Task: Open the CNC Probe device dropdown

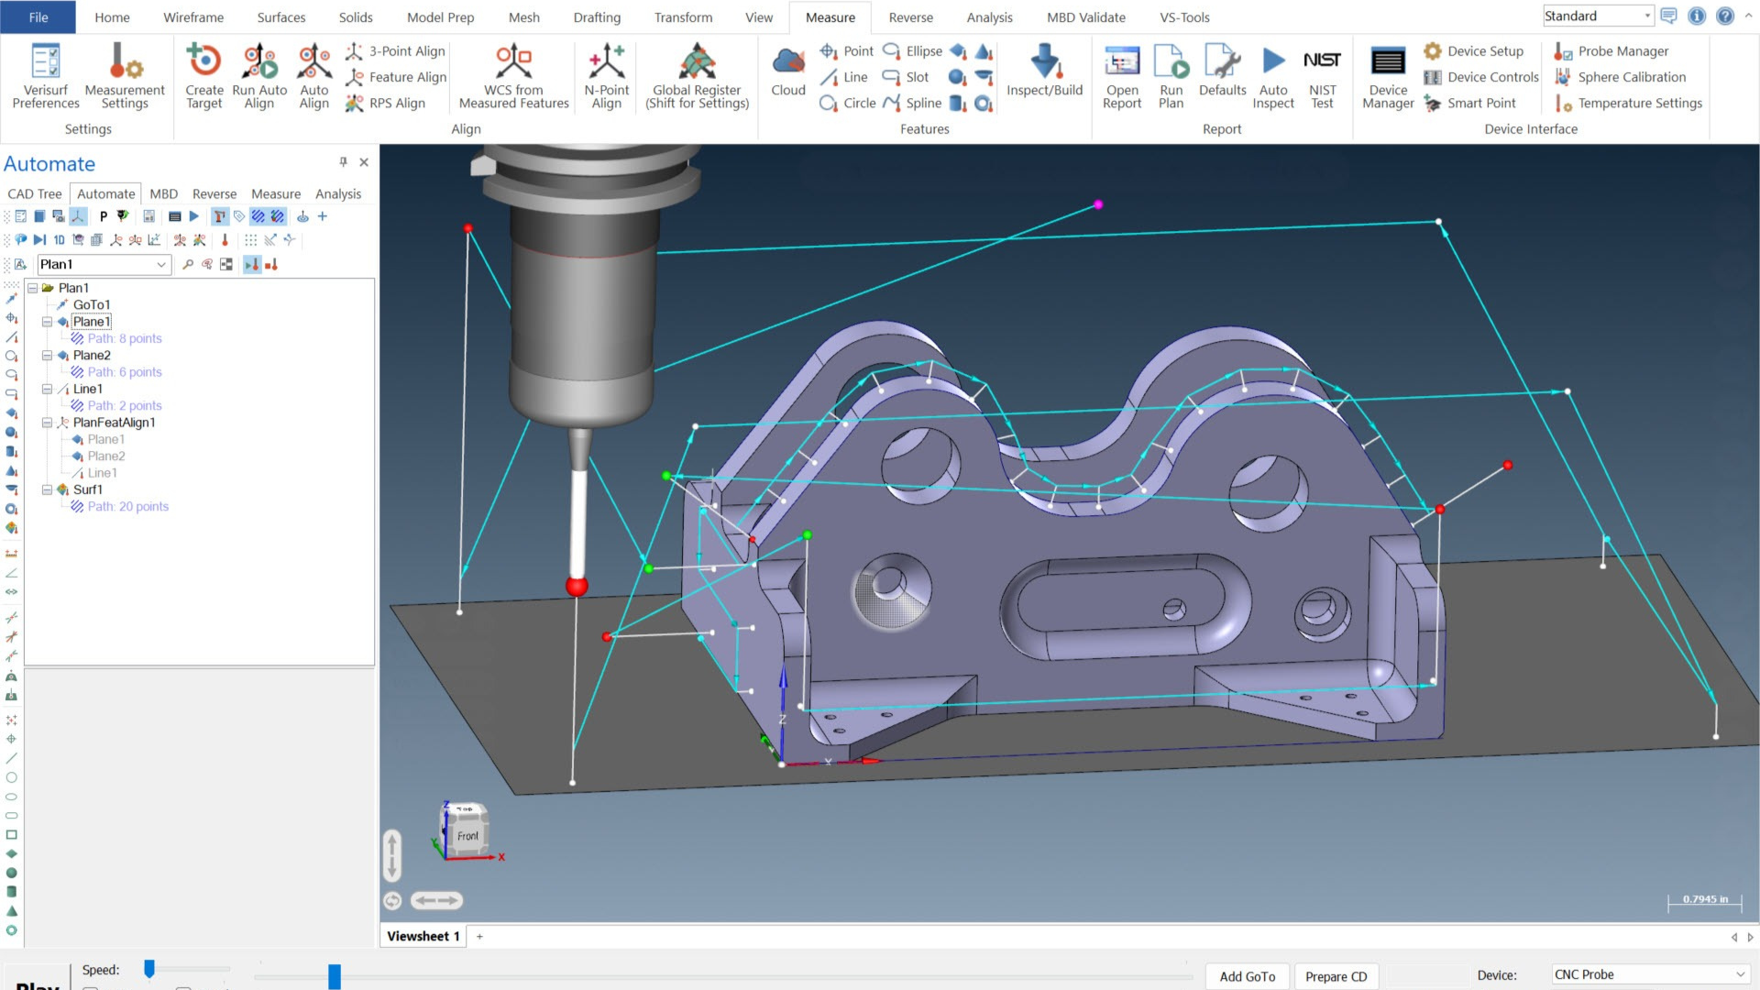Action: tap(1739, 974)
